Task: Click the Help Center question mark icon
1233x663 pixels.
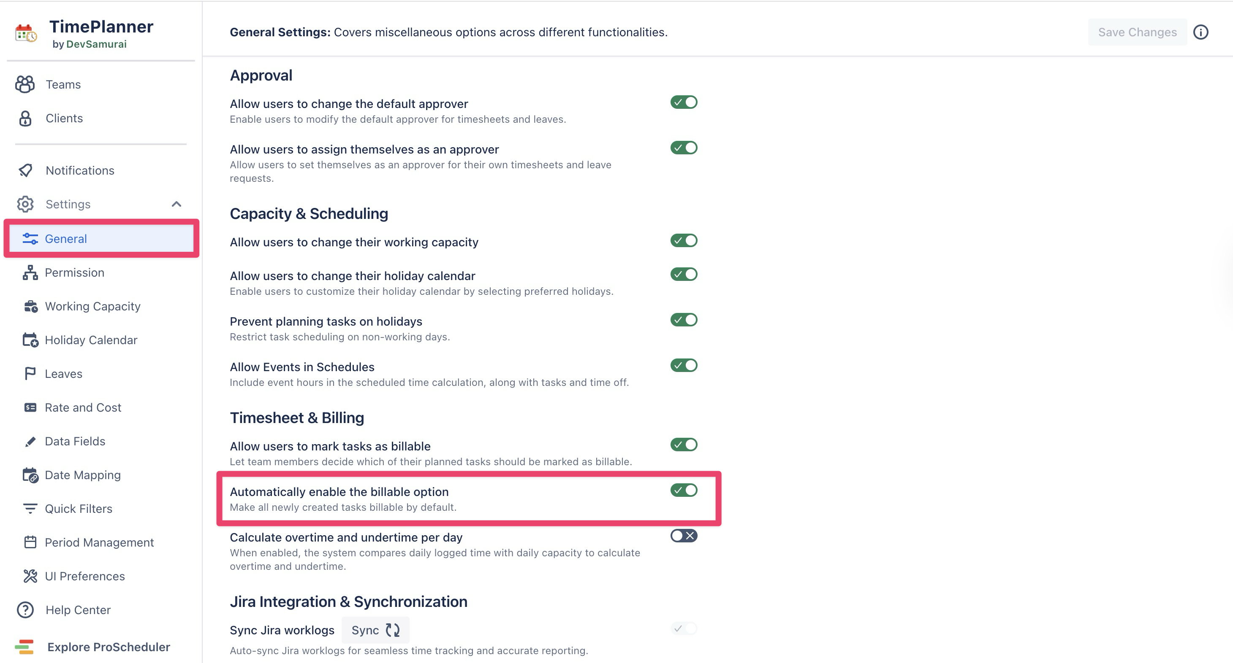Action: (25, 610)
